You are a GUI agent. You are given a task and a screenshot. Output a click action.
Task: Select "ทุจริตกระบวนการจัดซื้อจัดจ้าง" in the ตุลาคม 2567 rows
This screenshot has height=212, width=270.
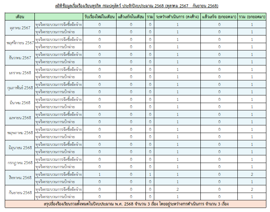click(x=59, y=24)
